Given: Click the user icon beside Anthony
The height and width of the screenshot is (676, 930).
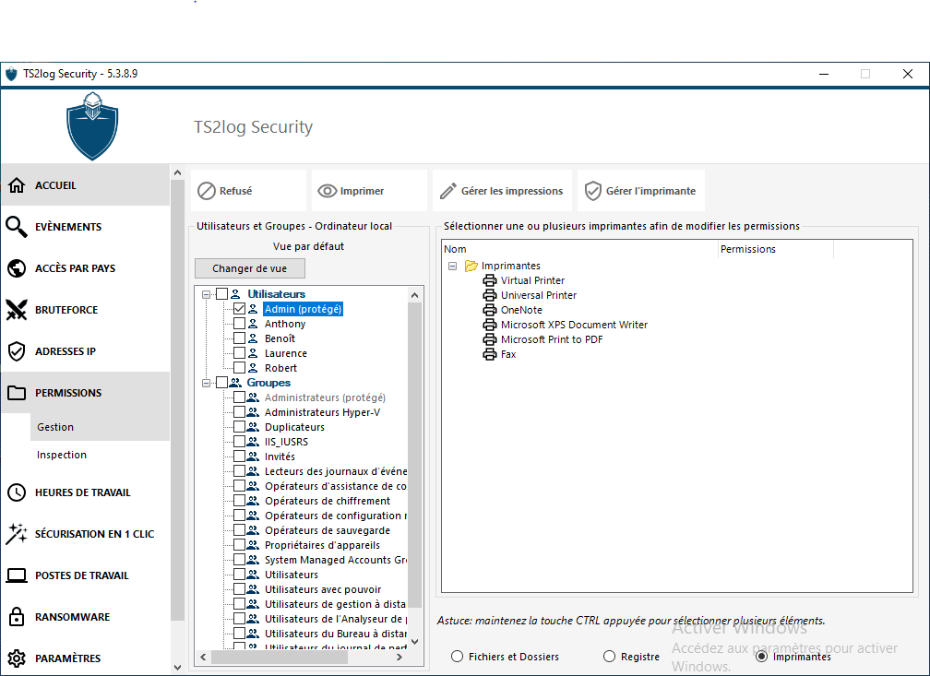Looking at the screenshot, I should click(253, 324).
